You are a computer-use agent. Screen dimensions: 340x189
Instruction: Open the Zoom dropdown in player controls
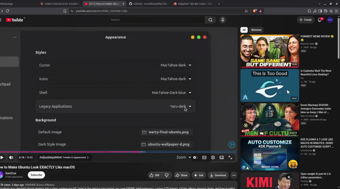[184, 157]
